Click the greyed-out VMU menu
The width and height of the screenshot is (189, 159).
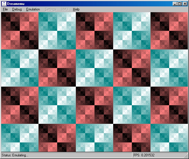point(65,9)
